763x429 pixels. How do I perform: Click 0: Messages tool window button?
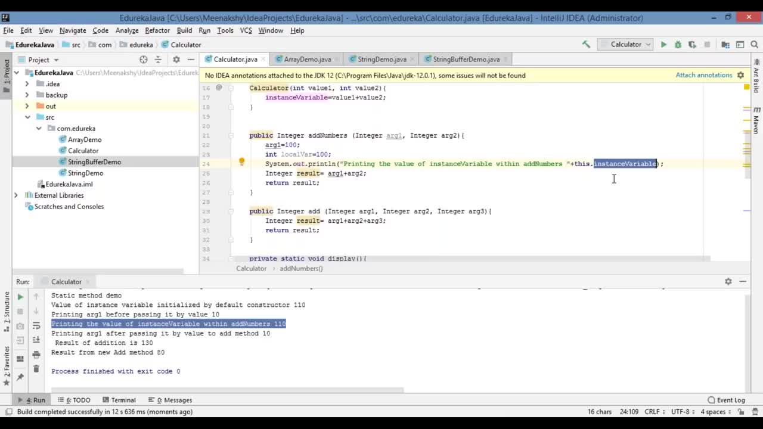click(170, 400)
